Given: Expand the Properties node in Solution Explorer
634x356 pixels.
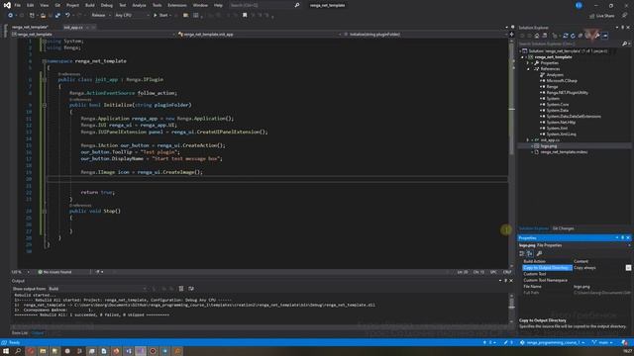Looking at the screenshot, I should [x=528, y=63].
